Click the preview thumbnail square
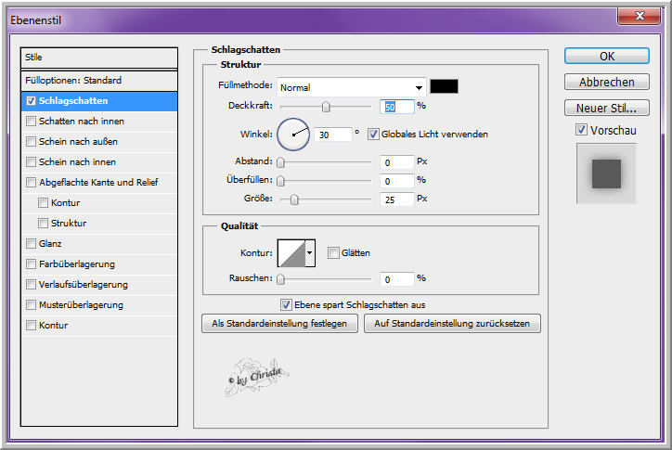The height and width of the screenshot is (450, 672). [x=606, y=174]
